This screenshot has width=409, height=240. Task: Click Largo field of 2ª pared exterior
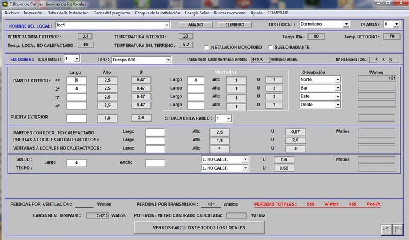point(76,88)
